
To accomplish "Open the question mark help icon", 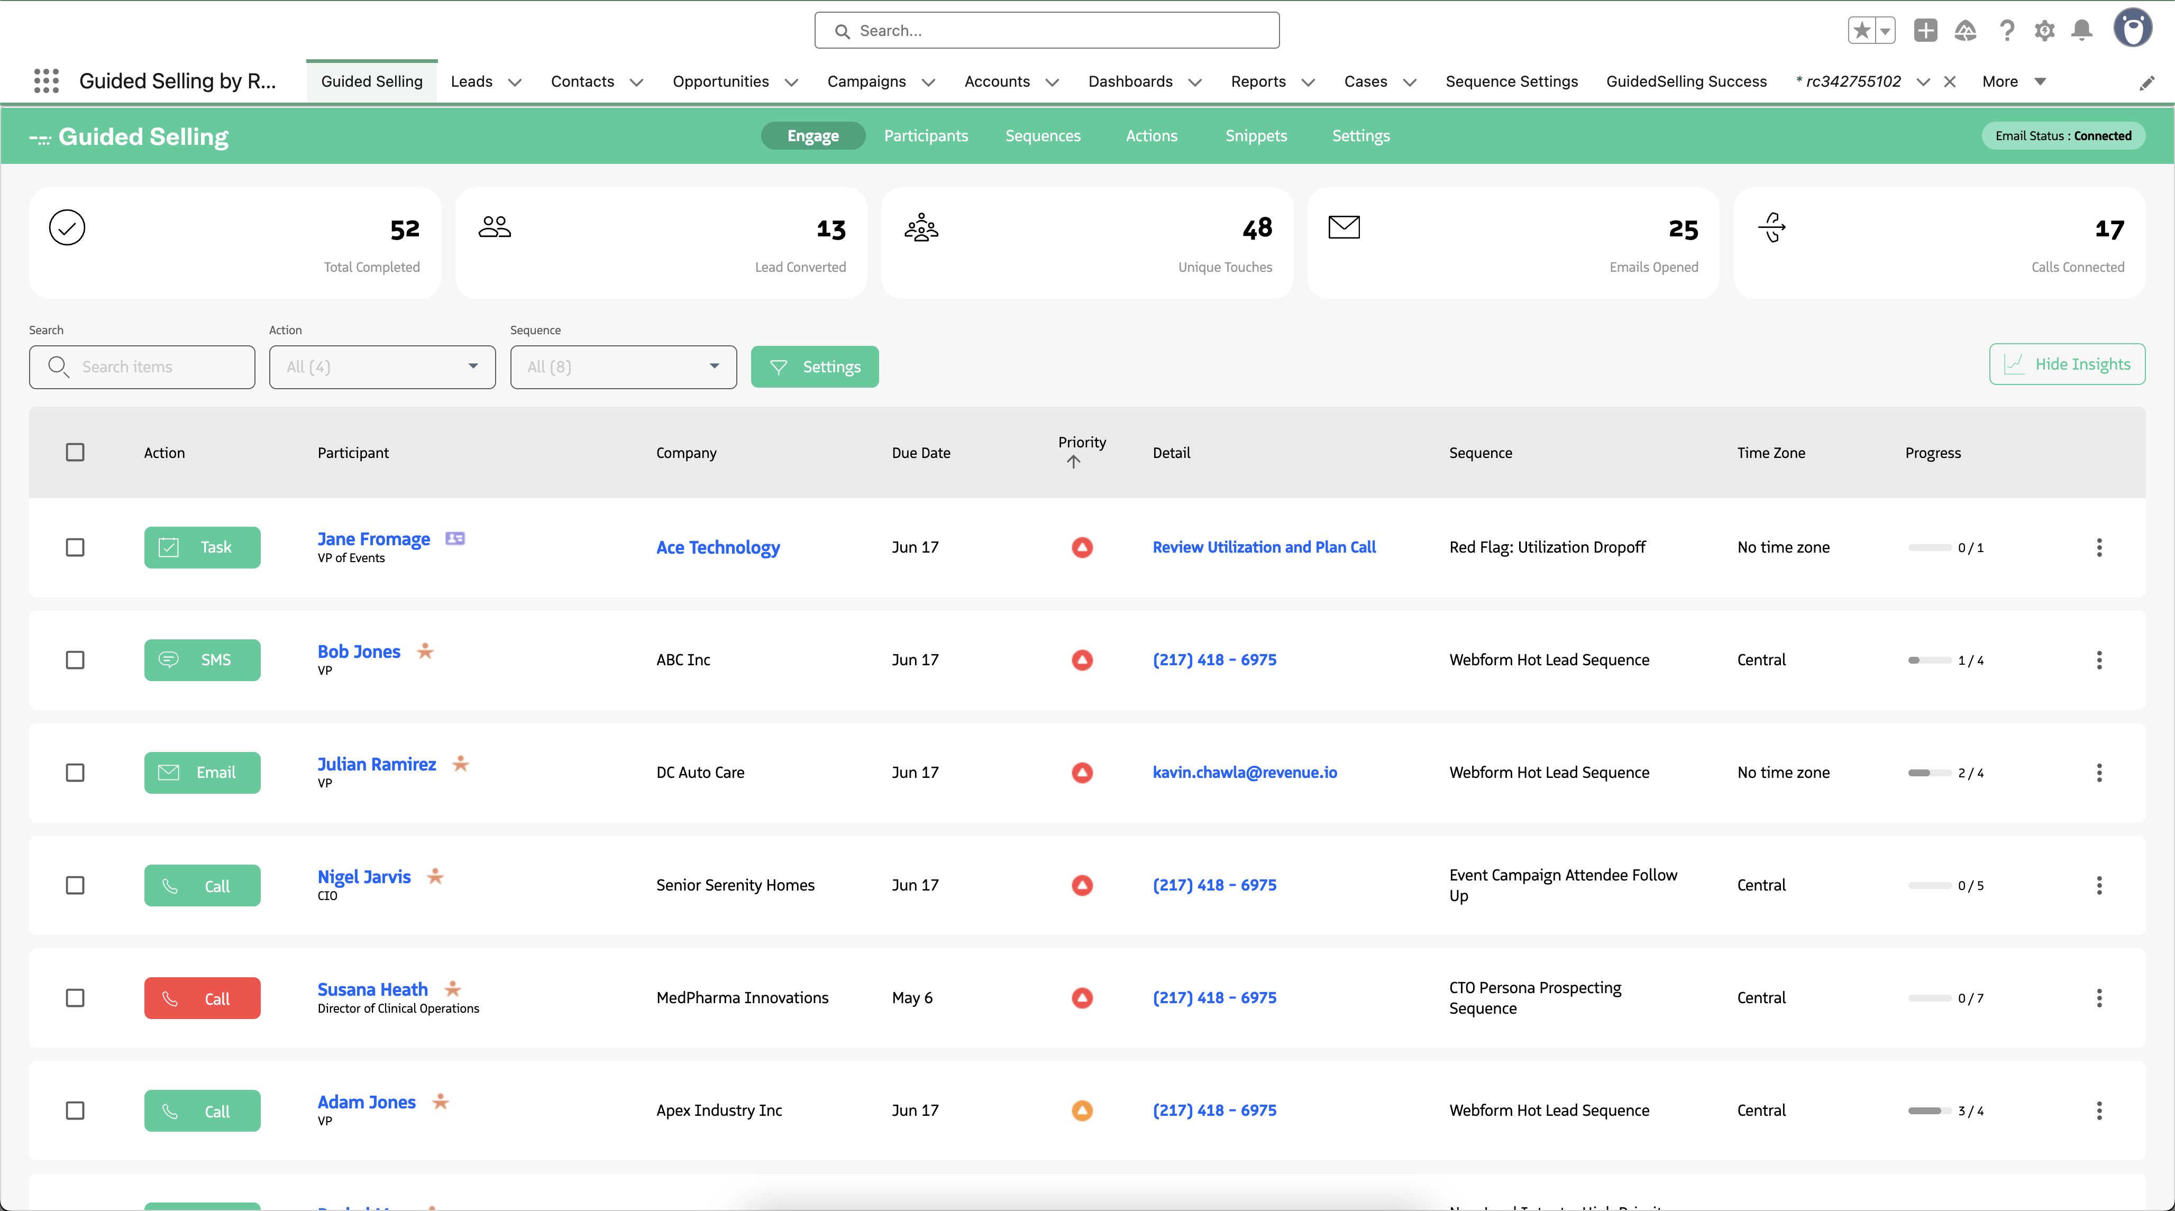I will coord(2007,31).
